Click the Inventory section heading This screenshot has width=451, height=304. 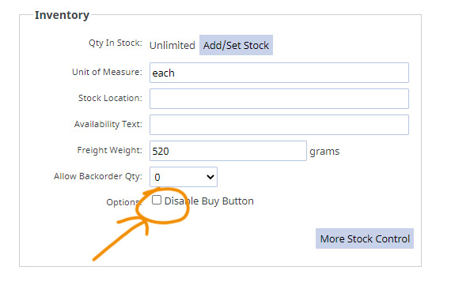(x=63, y=15)
